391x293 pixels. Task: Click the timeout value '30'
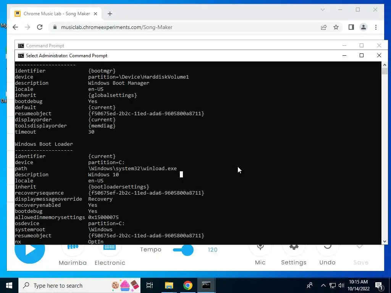pos(91,132)
